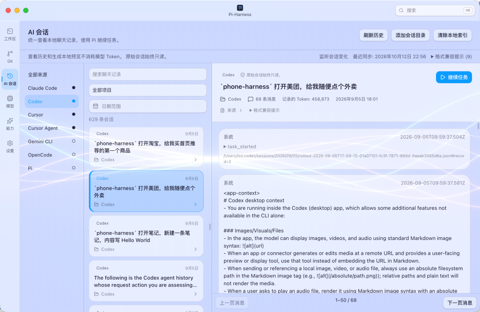The height and width of the screenshot is (312, 480).
Task: Click the document icon beside 来源
Action: (x=223, y=110)
